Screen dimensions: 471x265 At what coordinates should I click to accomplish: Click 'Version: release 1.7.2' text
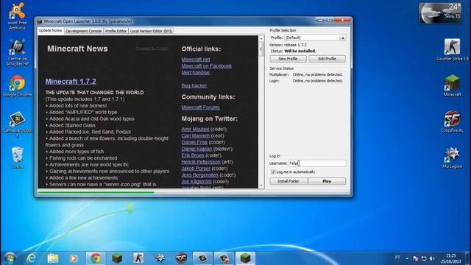288,45
